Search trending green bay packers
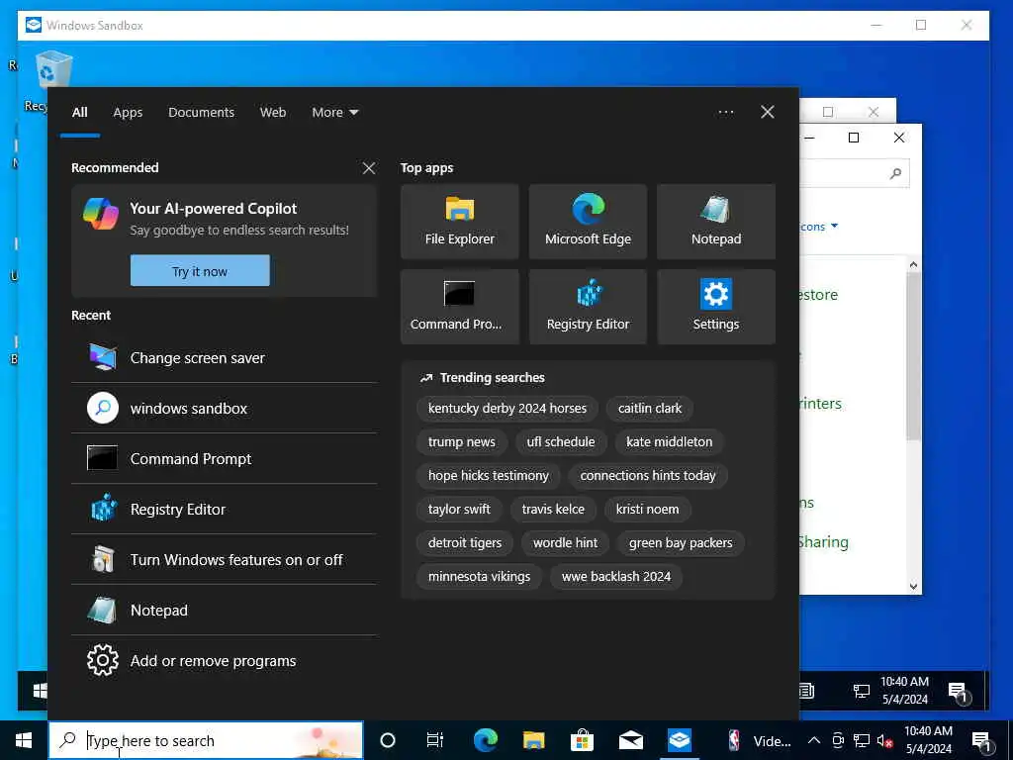1013x760 pixels. coord(681,543)
